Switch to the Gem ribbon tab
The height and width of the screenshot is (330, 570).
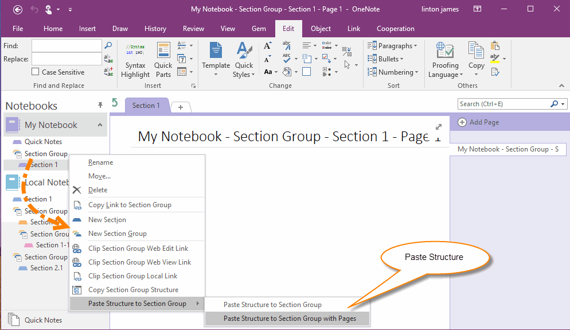click(259, 29)
